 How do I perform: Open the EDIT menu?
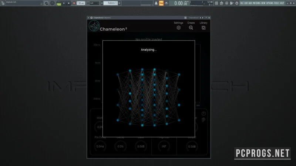coord(246,3)
